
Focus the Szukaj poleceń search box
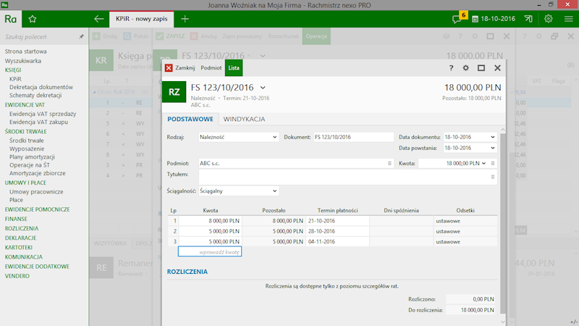coord(40,37)
